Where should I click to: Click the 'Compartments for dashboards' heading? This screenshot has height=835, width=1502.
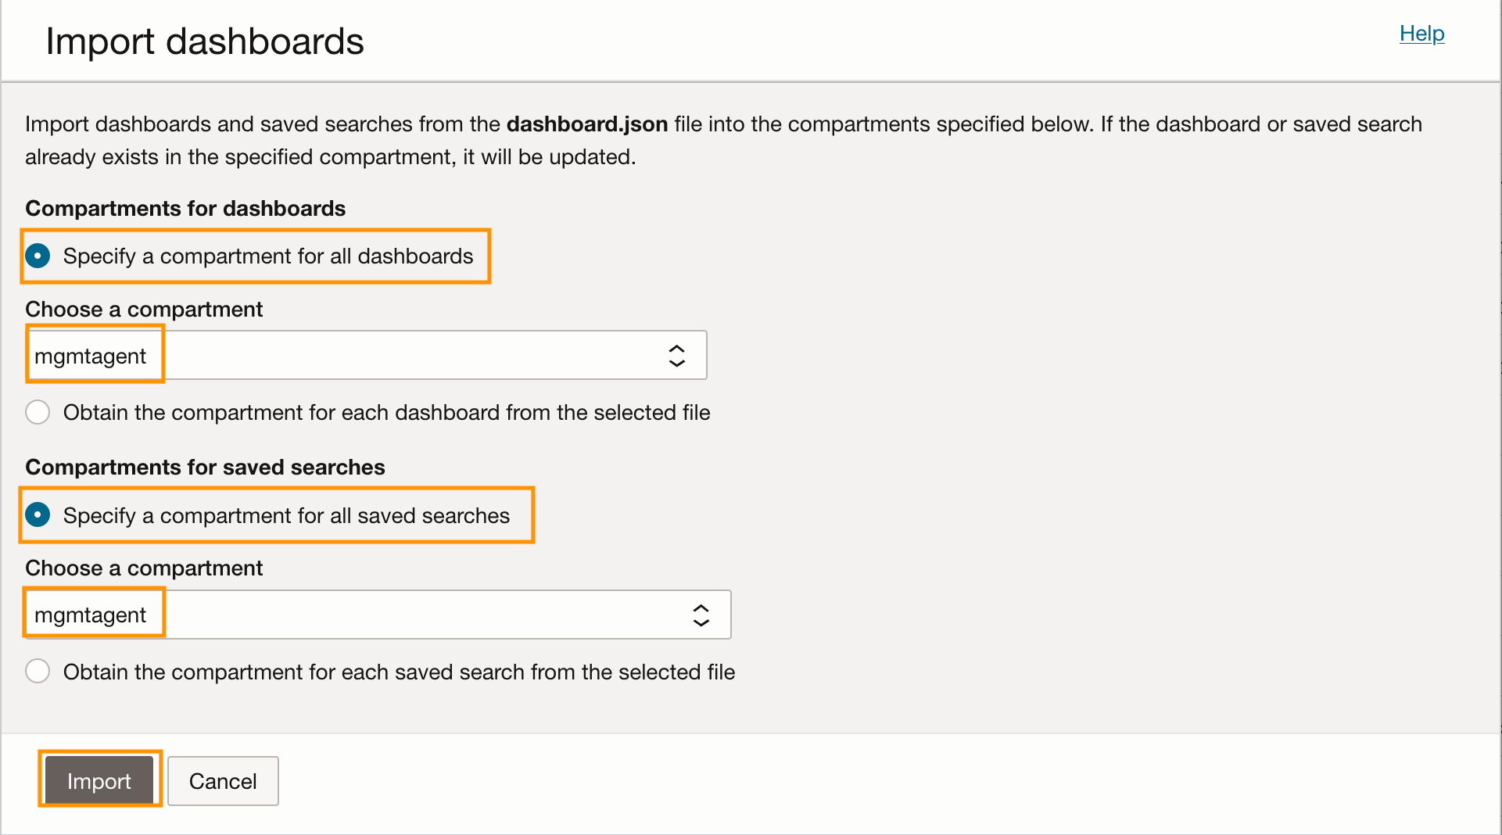point(185,209)
